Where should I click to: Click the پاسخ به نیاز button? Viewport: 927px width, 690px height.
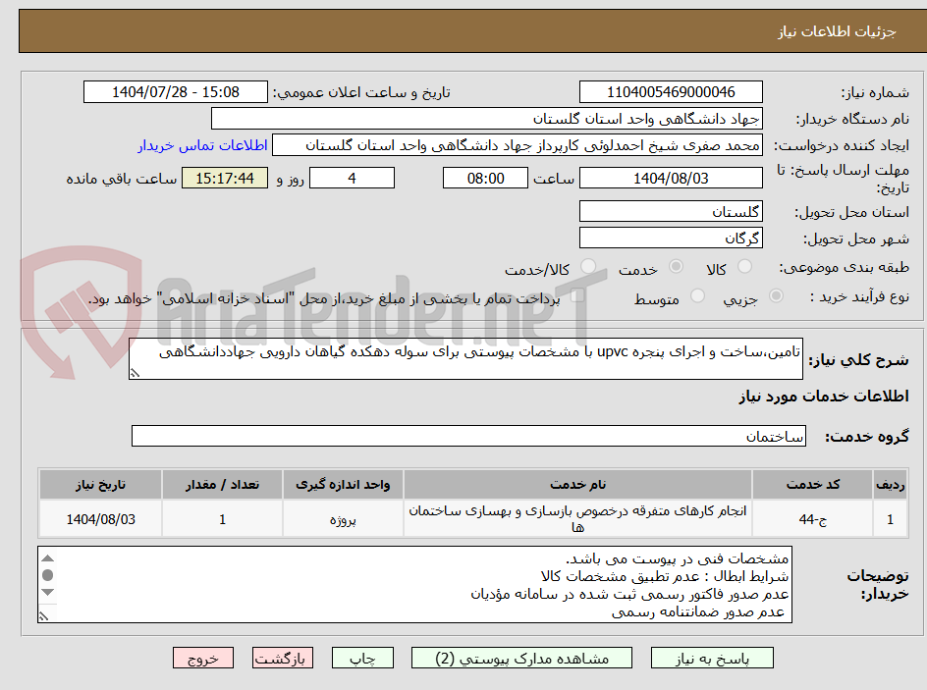[712, 658]
